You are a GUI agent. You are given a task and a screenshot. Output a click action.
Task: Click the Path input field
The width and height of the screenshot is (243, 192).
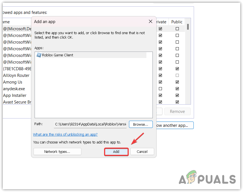[x=90, y=124]
